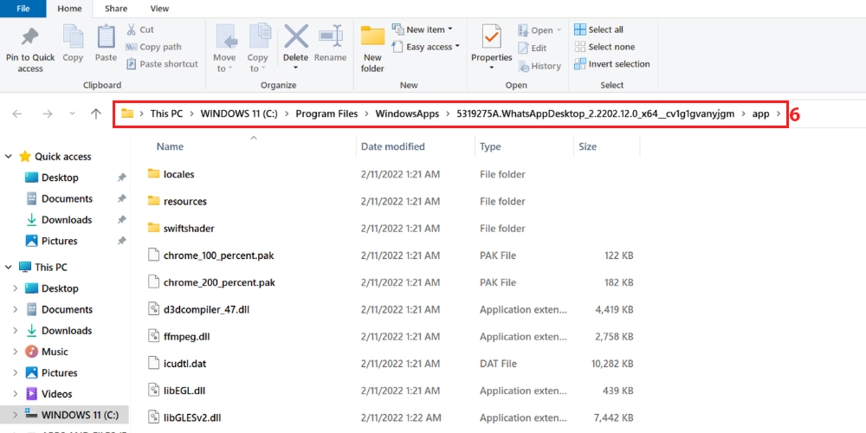Switch to the View ribbon tab
This screenshot has height=433, width=866.
point(159,9)
